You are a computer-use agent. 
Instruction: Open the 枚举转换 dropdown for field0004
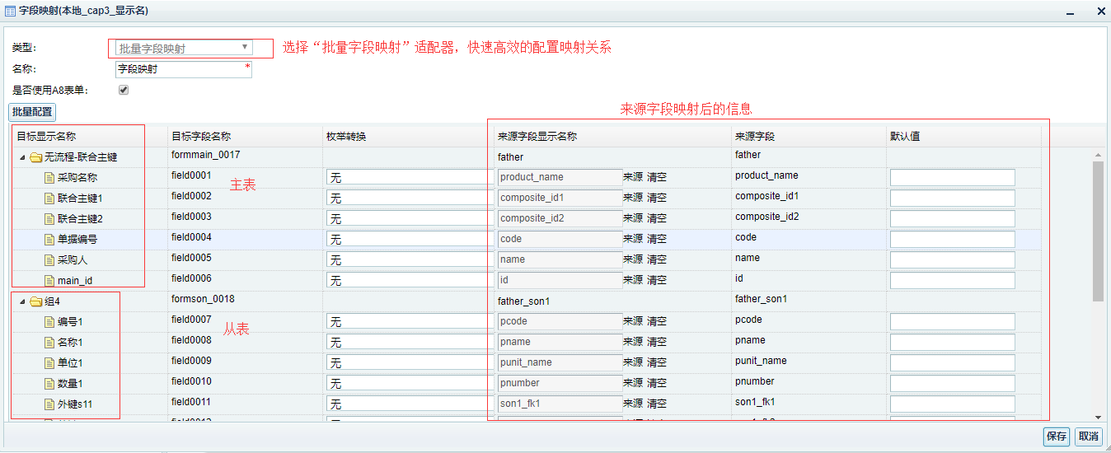[410, 239]
